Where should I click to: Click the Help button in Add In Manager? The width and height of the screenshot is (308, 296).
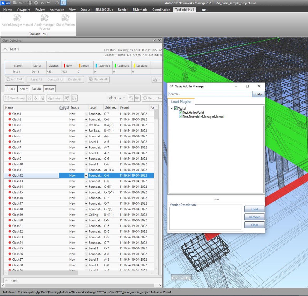(x=258, y=94)
